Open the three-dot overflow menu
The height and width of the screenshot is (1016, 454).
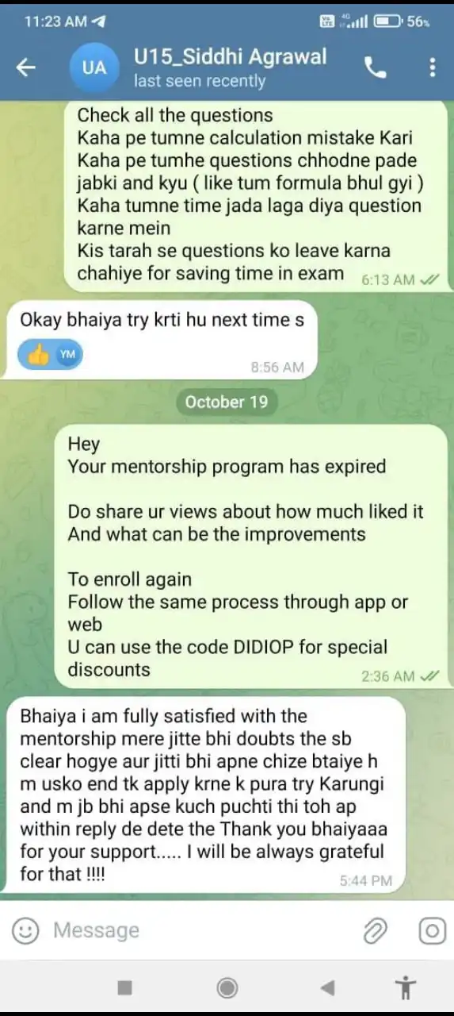432,68
